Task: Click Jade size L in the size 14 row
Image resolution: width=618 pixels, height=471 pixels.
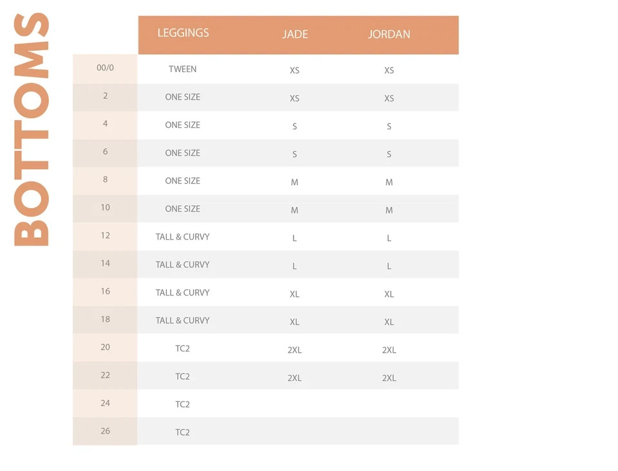Action: 295,266
